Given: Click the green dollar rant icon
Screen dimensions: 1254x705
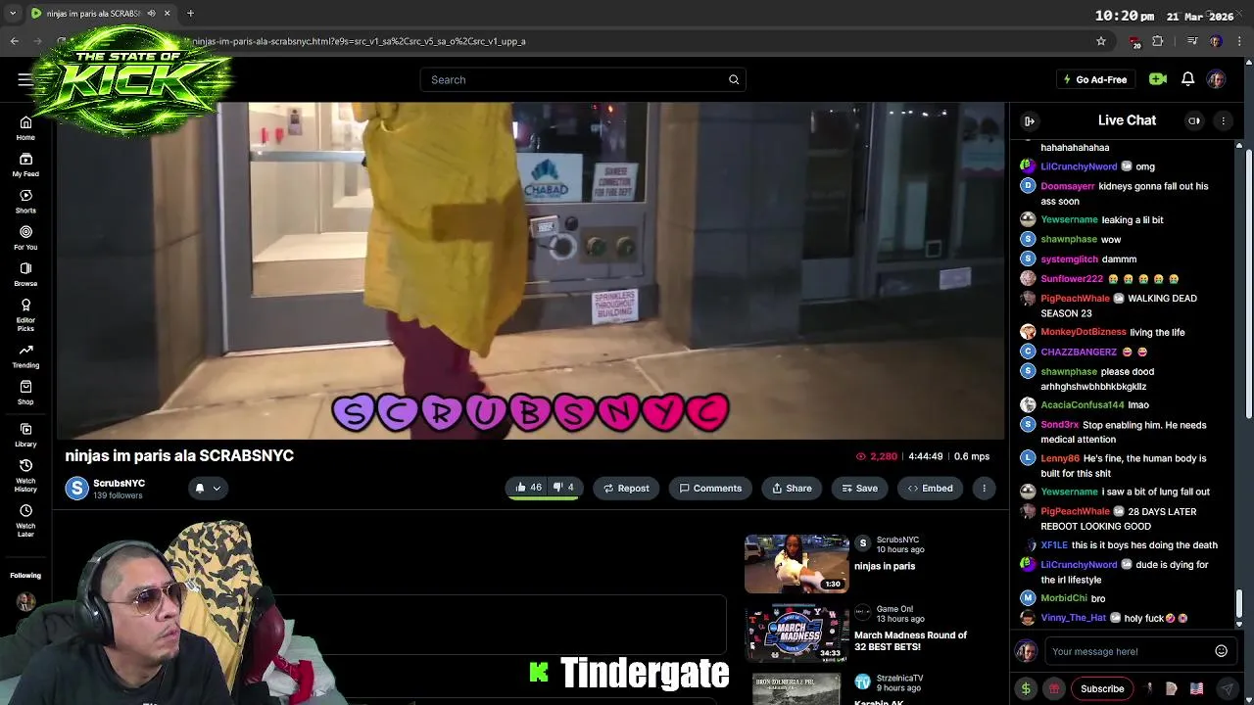Looking at the screenshot, I should (1026, 688).
